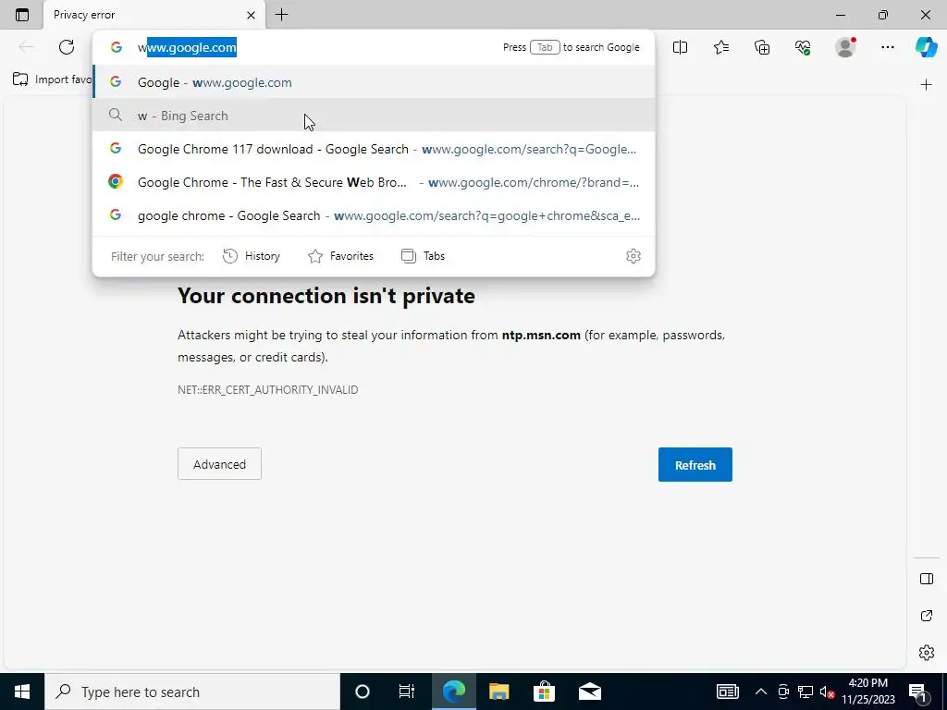
Task: Click the Import favorites bar item
Action: [x=52, y=80]
